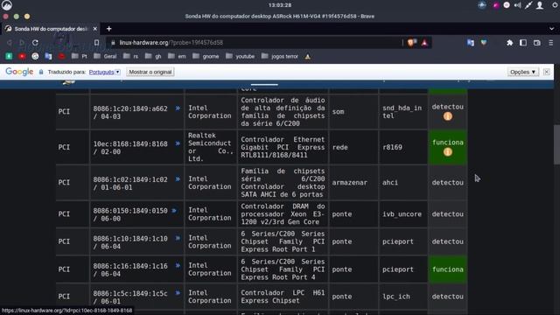
Task: Click the heart extension icon in toolbar
Action: tap(484, 43)
